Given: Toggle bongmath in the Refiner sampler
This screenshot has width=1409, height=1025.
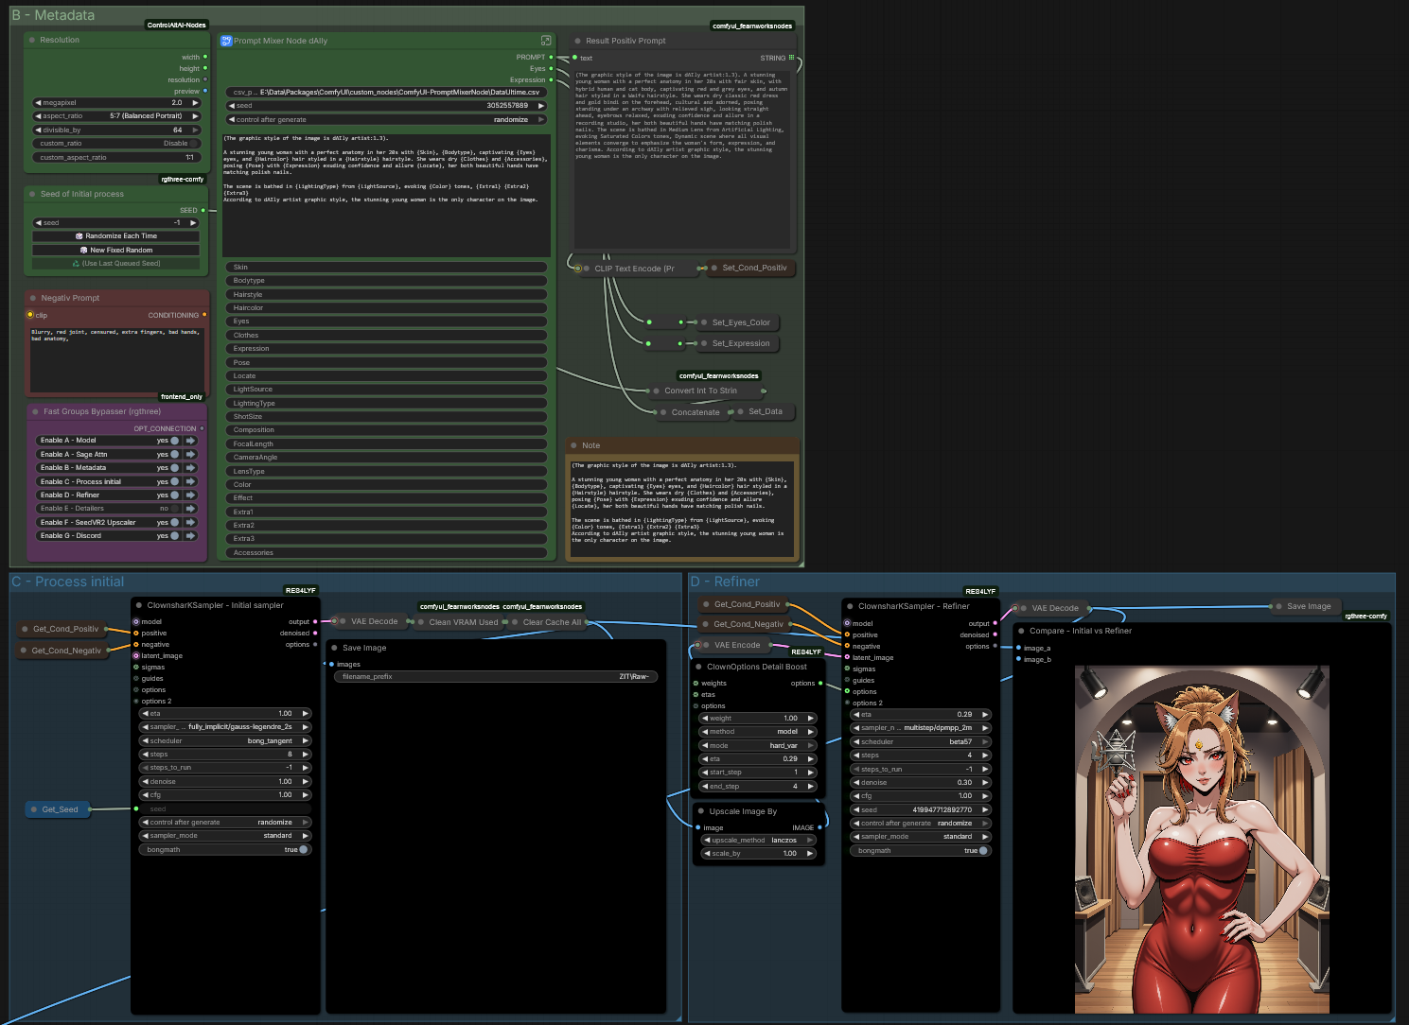Looking at the screenshot, I should pyautogui.click(x=982, y=851).
